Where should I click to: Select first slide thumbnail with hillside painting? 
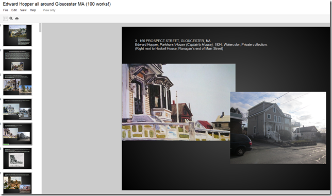pos(18,35)
